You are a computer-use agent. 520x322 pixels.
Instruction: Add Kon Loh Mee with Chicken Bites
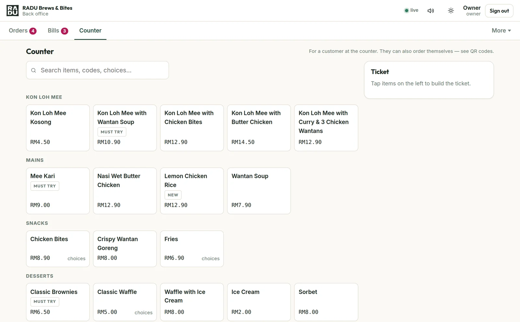click(x=192, y=128)
